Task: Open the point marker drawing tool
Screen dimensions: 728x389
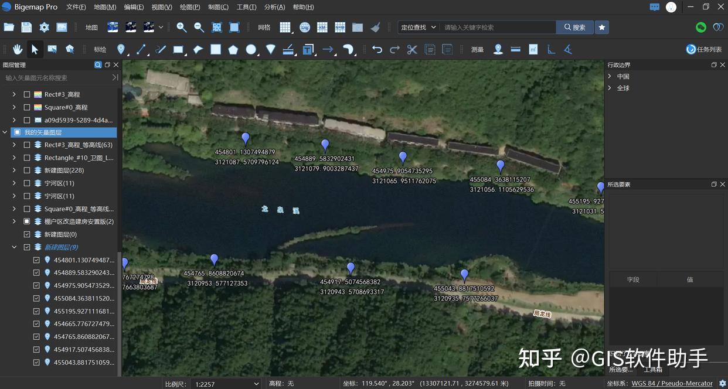Action: point(121,49)
